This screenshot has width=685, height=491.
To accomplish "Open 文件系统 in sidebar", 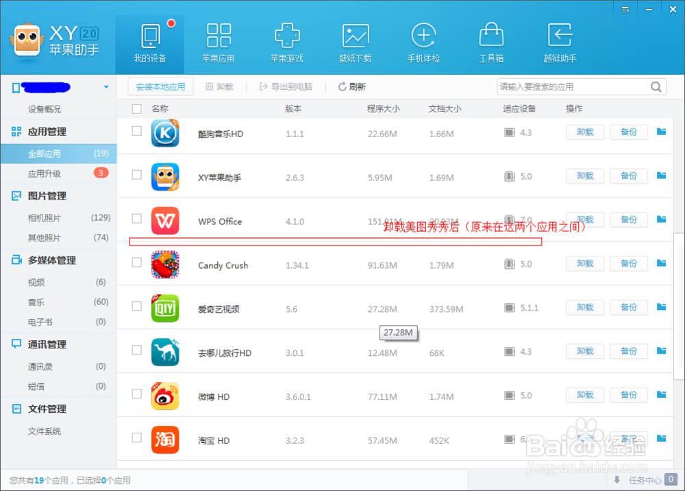I will 44,431.
